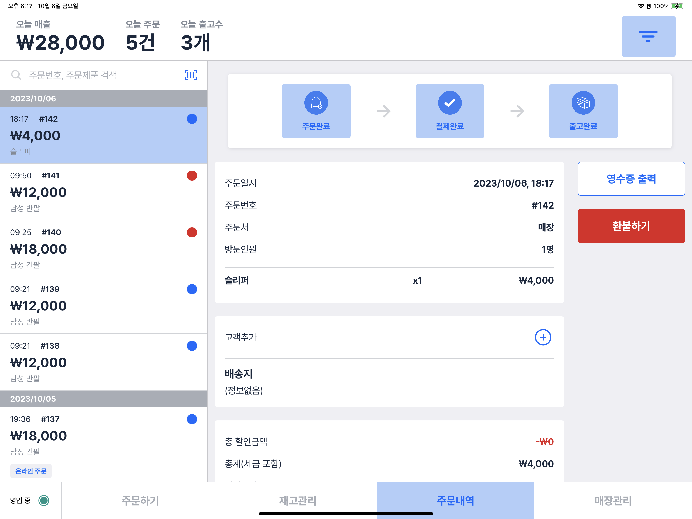692x519 pixels.
Task: Tap the barcode scanner icon
Action: (x=191, y=75)
